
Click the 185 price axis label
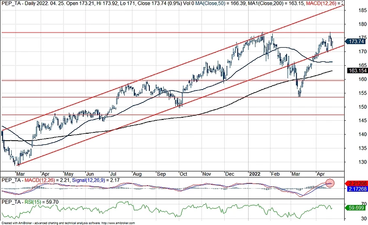point(362,10)
